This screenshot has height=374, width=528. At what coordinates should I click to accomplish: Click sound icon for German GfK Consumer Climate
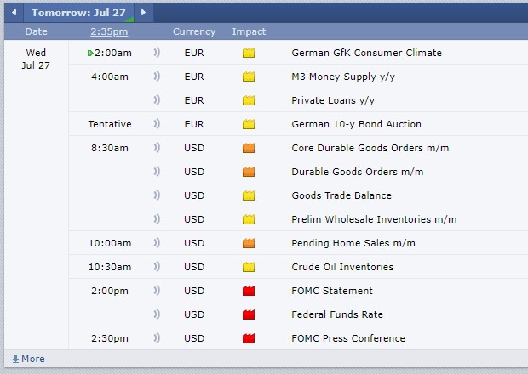(x=157, y=53)
